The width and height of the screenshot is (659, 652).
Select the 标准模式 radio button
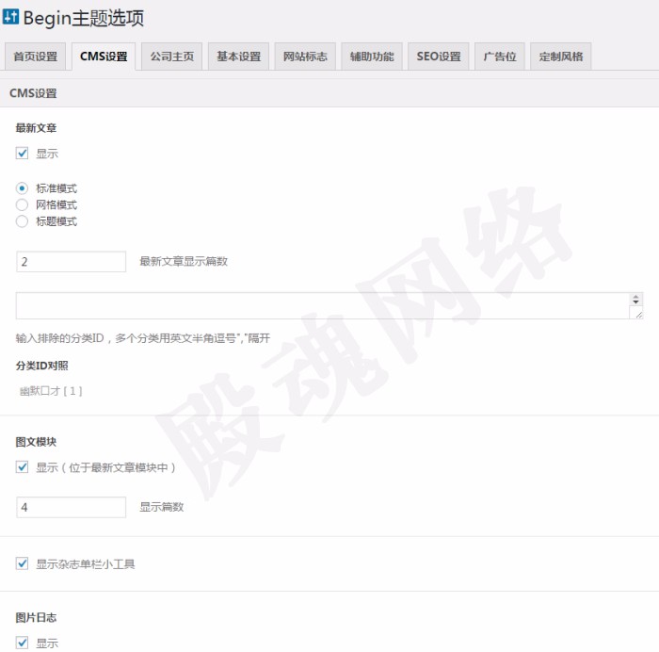22,188
